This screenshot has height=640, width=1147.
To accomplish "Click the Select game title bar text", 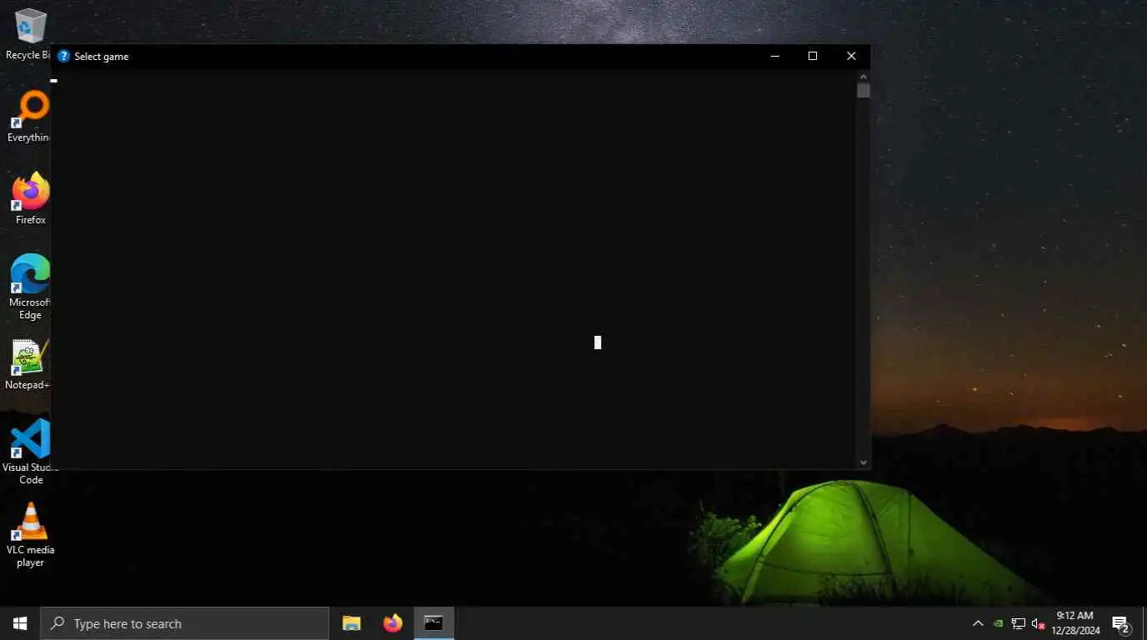I will (102, 57).
